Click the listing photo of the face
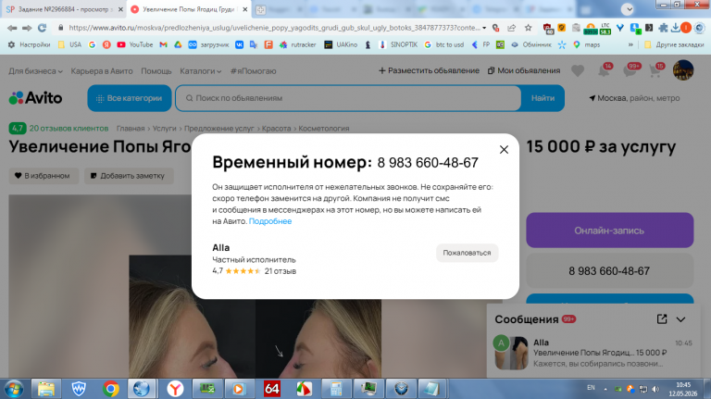This screenshot has width=711, height=399. point(255,317)
